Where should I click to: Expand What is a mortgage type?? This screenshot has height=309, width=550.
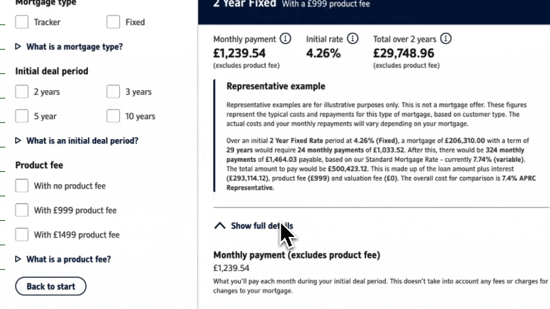[x=74, y=47]
